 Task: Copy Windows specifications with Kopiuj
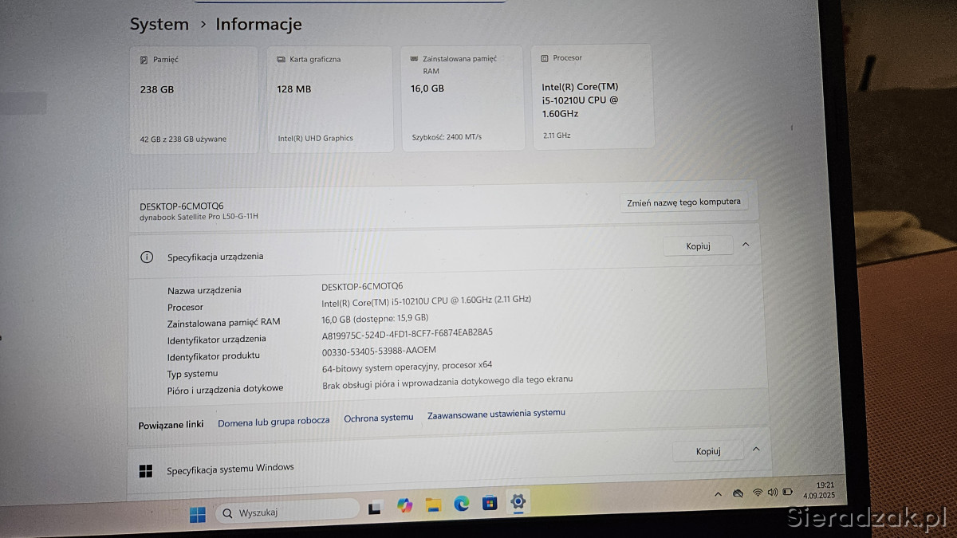pos(707,451)
